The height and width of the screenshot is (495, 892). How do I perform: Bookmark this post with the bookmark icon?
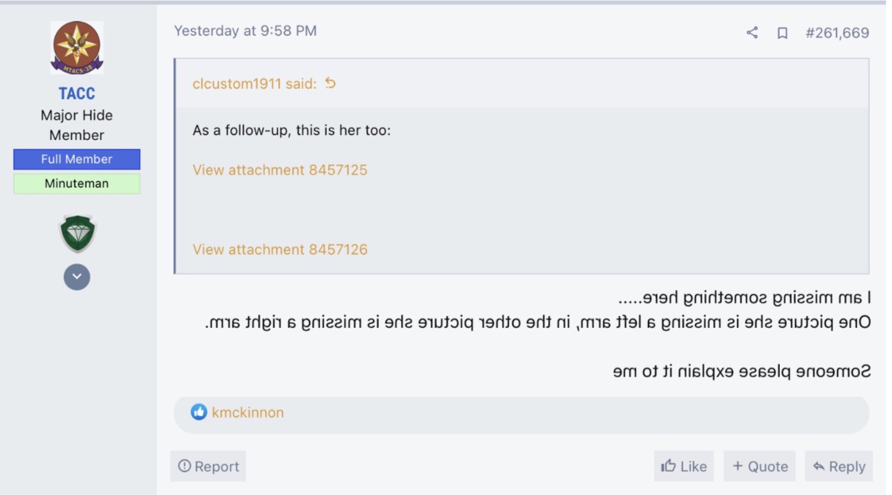click(x=782, y=33)
